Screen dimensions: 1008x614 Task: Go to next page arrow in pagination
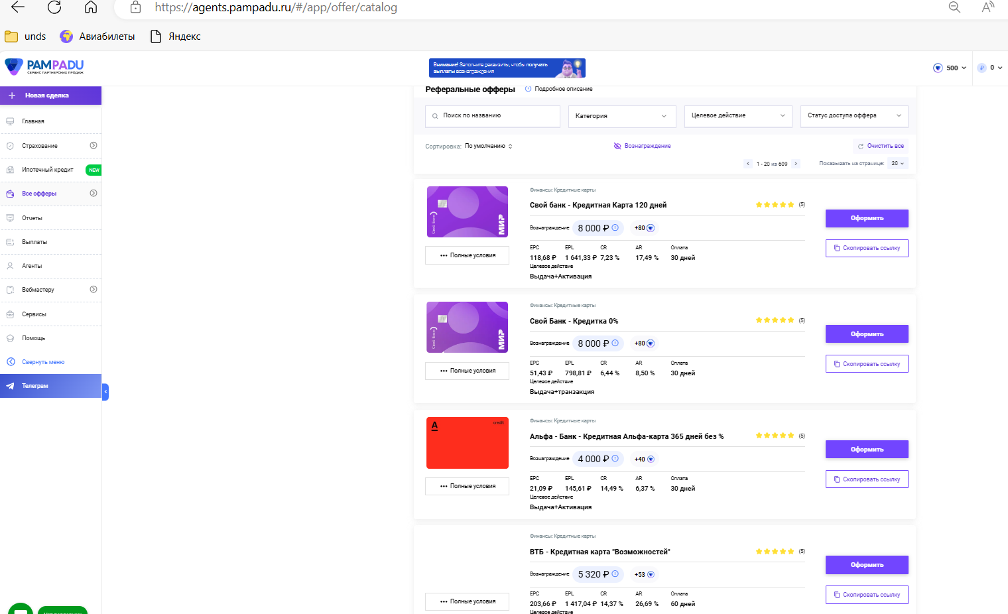click(796, 164)
